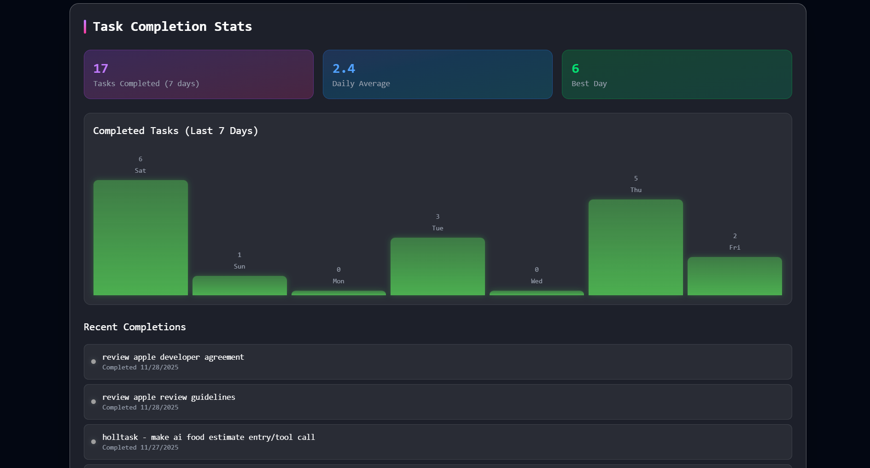The height and width of the screenshot is (468, 870).
Task: Click the Recent Completions heading
Action: click(x=134, y=327)
